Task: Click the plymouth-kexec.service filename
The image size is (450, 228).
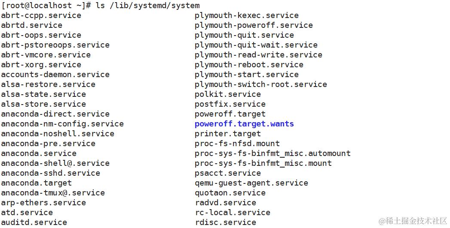Action: [246, 15]
